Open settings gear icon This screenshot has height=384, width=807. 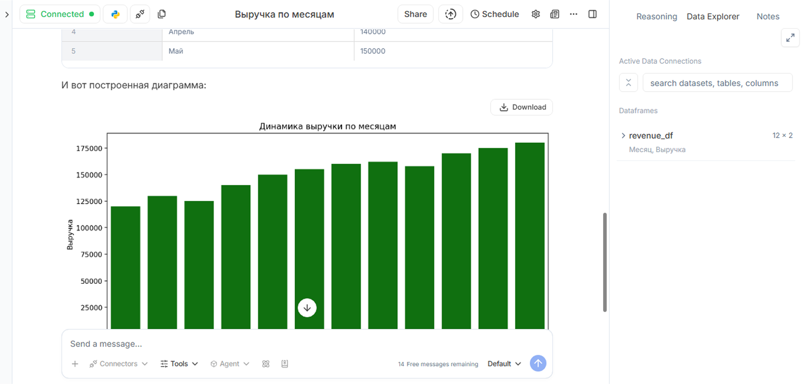click(x=535, y=14)
